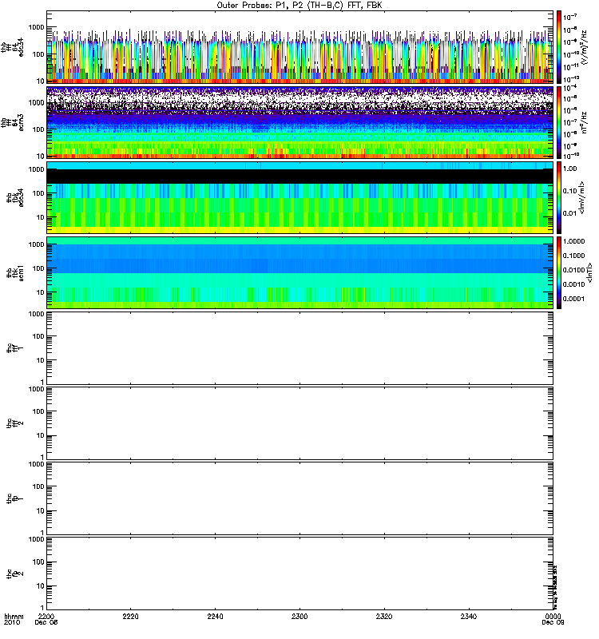Click the '0.10' value on the mV/m color bar
Screen dimensions: 599x639
pyautogui.click(x=569, y=191)
